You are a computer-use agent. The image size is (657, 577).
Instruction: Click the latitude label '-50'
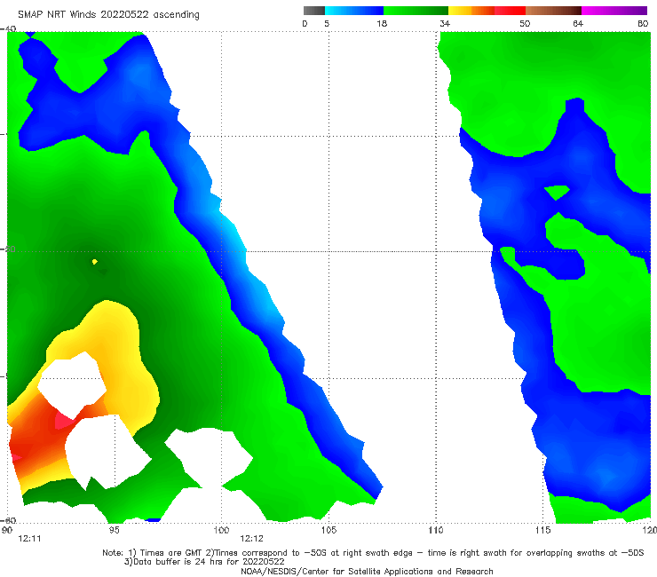tap(8, 249)
